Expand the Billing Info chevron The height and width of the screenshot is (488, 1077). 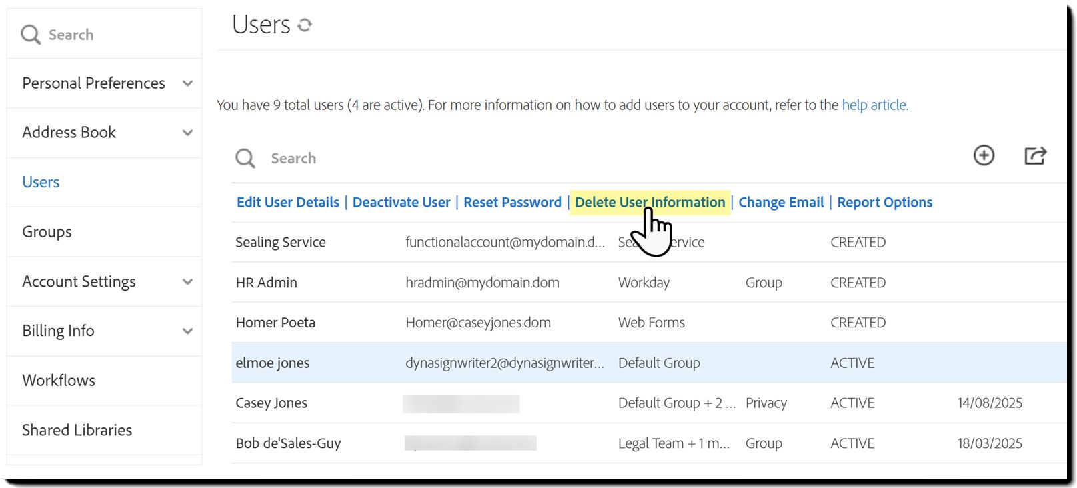pyautogui.click(x=187, y=331)
